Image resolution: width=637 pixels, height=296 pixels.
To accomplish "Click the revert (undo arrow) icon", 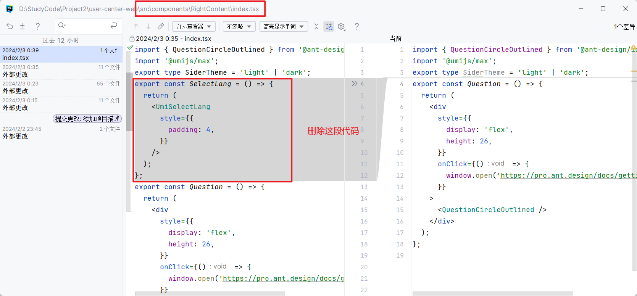I will (x=10, y=26).
